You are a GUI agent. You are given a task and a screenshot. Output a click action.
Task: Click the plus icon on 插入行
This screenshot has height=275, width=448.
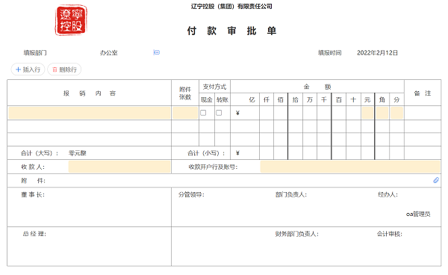click(x=18, y=69)
